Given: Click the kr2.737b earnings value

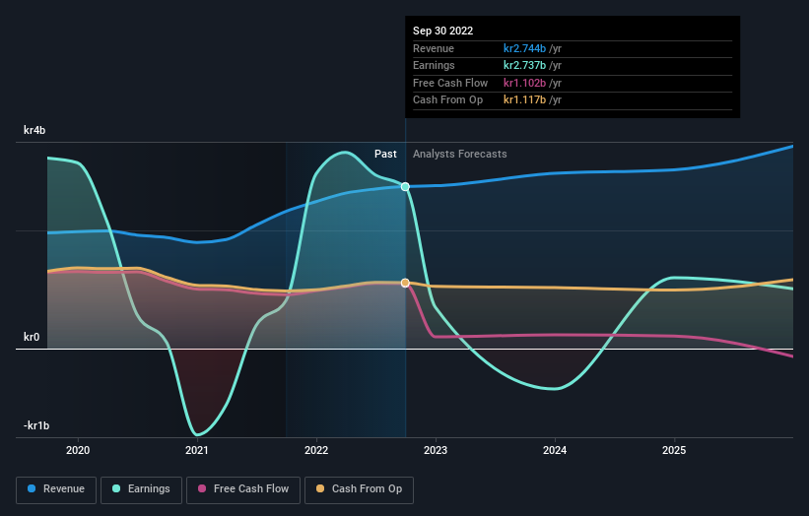Looking at the screenshot, I should (524, 65).
